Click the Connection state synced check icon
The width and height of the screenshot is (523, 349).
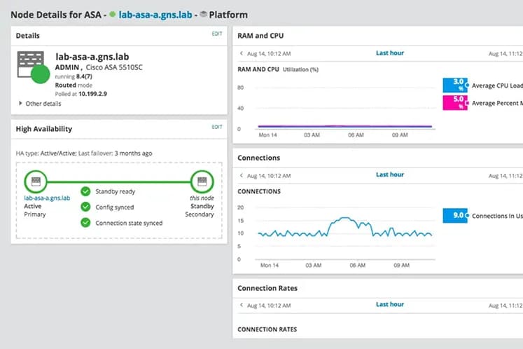[x=85, y=222]
